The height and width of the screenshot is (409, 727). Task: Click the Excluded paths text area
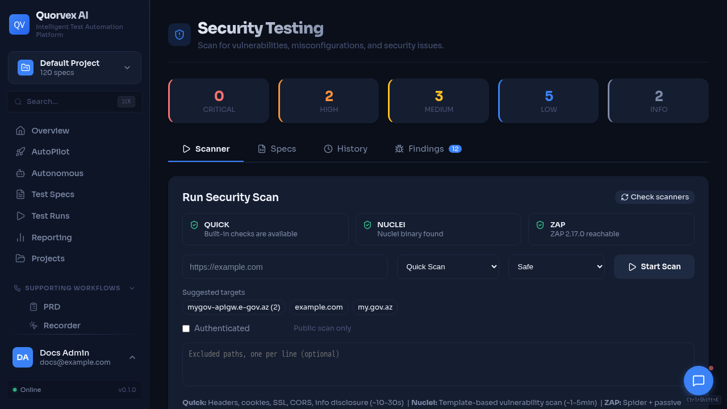pos(438,365)
